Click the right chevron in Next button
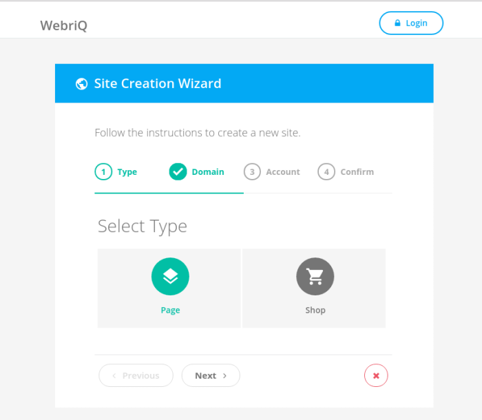This screenshot has width=482, height=420. pos(224,376)
